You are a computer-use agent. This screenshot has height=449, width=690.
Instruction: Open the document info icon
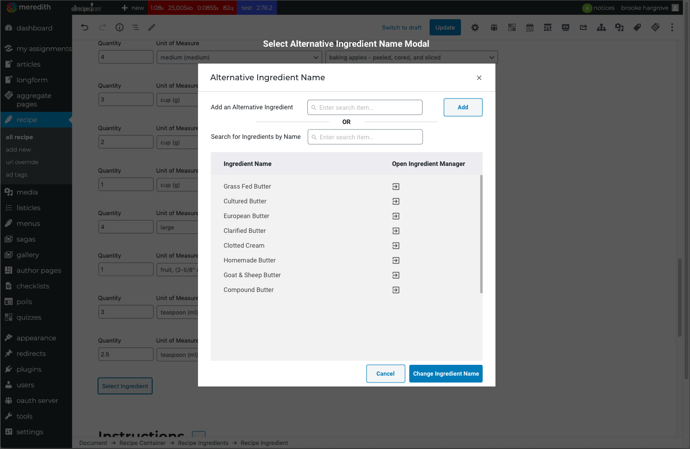(x=119, y=28)
